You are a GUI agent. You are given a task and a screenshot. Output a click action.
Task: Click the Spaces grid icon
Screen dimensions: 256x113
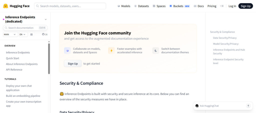[x=154, y=6]
